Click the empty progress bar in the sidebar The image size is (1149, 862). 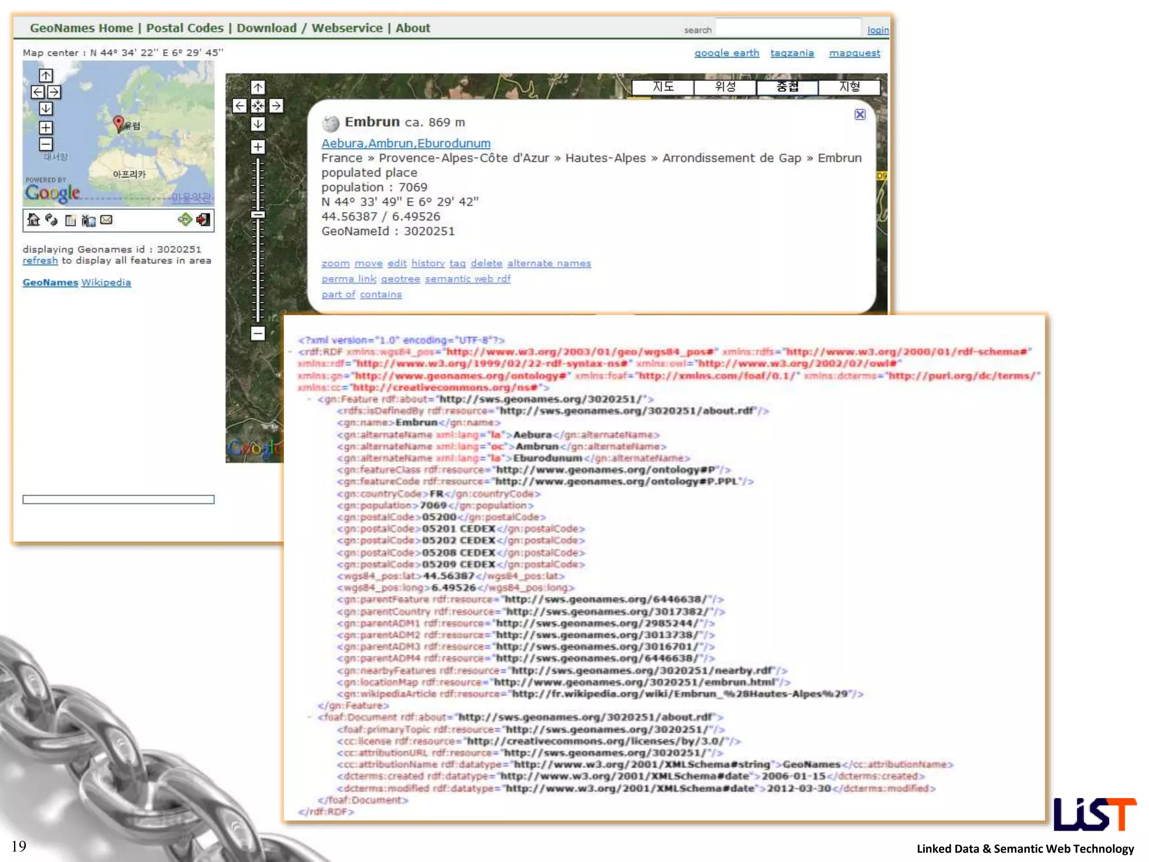(x=118, y=499)
